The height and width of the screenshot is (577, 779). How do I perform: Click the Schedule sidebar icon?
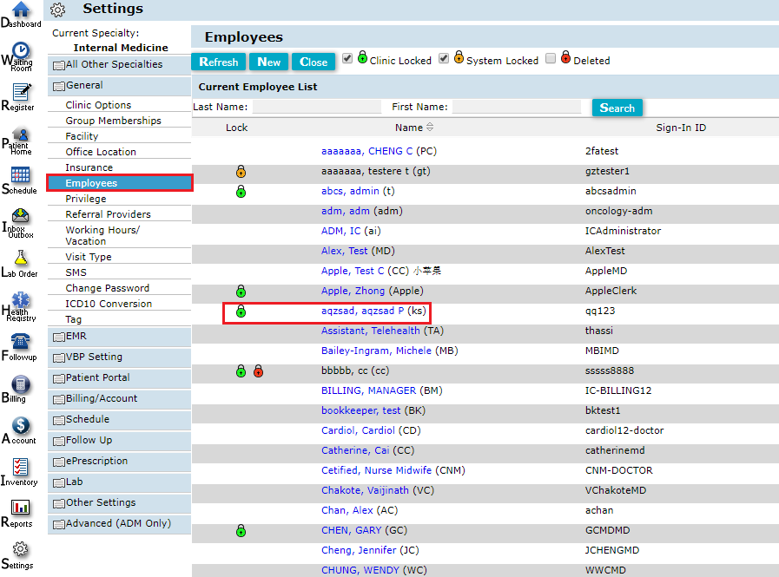point(19,176)
